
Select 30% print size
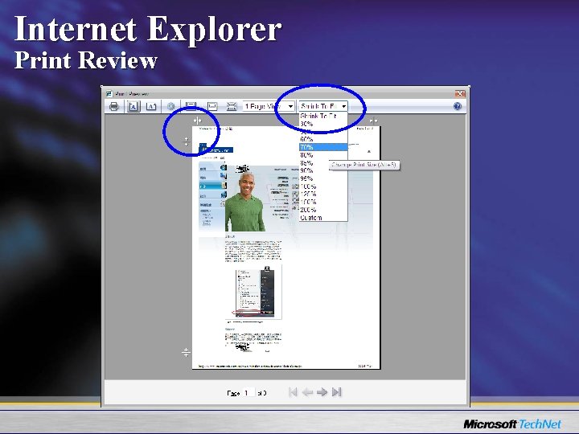(323, 124)
